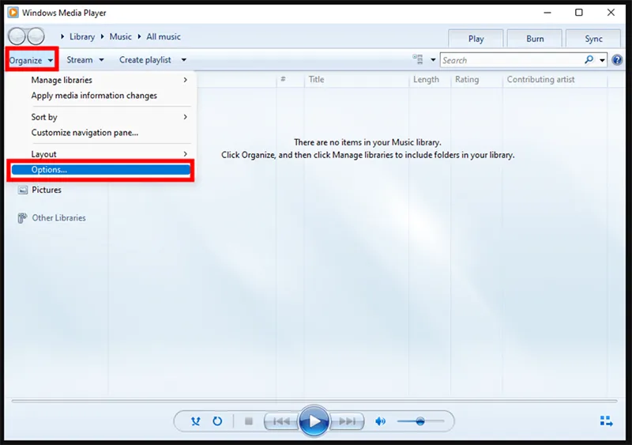This screenshot has height=445, width=632.
Task: Close the Windows Media Player window
Action: 611,13
